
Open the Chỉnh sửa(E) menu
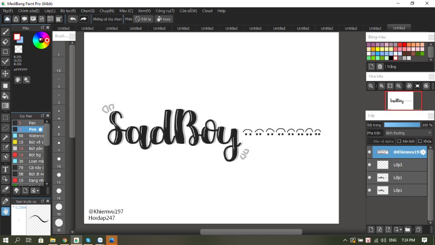tap(28, 11)
